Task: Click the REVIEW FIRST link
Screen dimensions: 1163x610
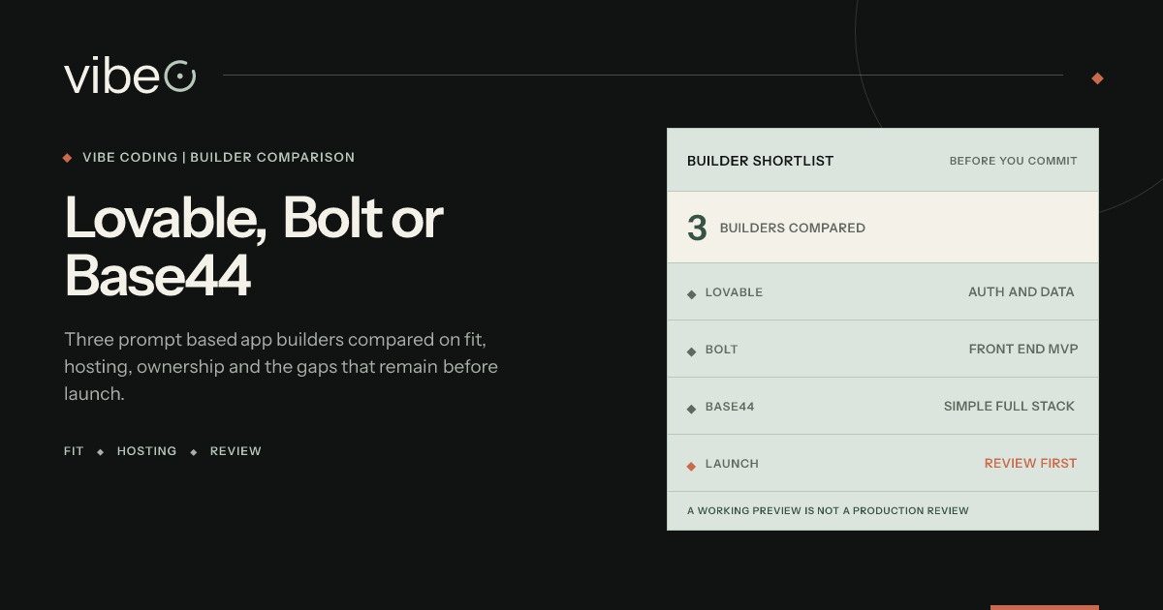Action: tap(1030, 464)
